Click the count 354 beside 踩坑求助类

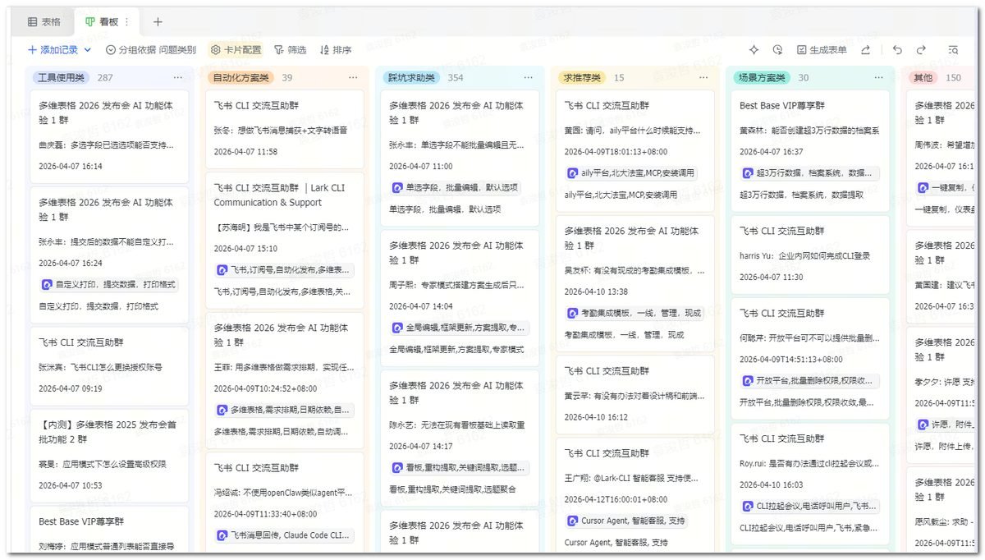click(x=456, y=77)
